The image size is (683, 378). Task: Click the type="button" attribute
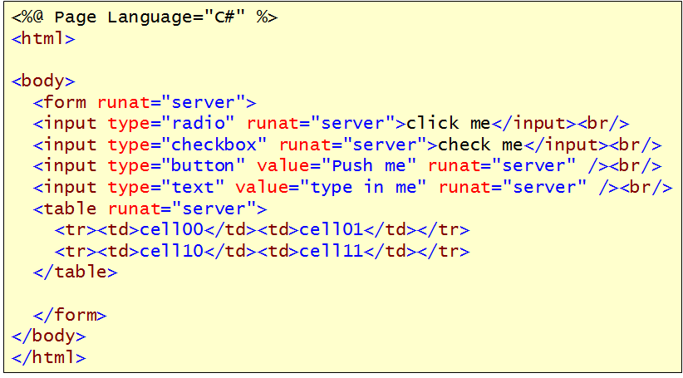178,166
